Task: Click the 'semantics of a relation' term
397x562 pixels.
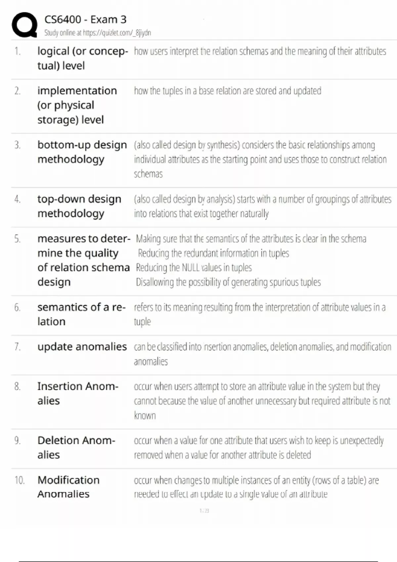Action: (81, 314)
